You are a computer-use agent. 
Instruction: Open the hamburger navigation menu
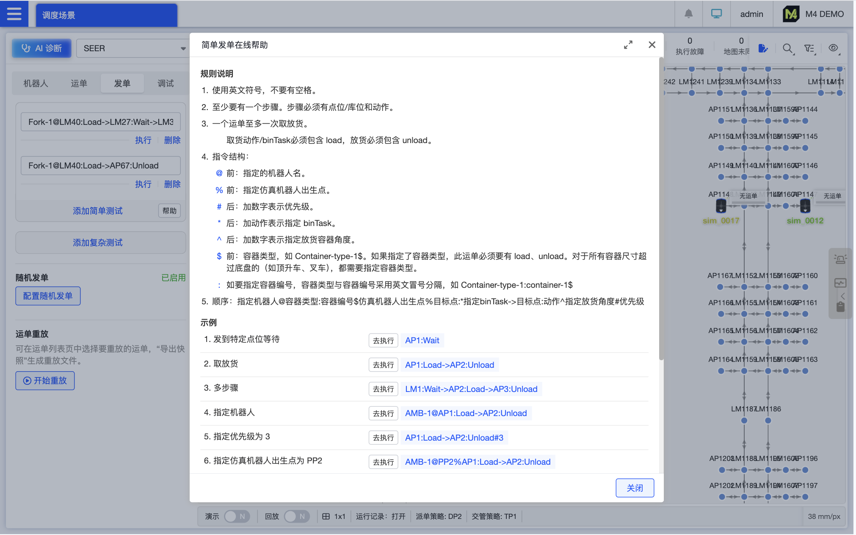pos(14,14)
